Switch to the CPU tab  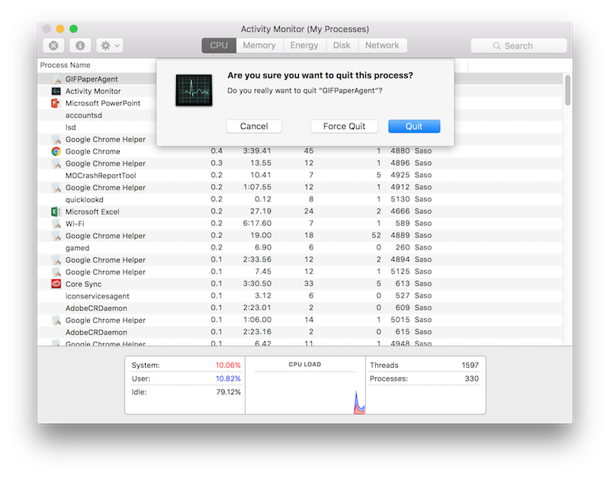pos(219,46)
